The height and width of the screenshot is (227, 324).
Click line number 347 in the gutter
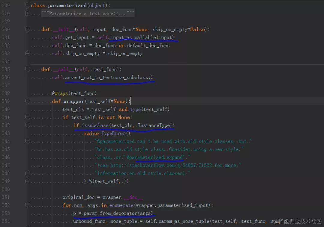coord(6,165)
